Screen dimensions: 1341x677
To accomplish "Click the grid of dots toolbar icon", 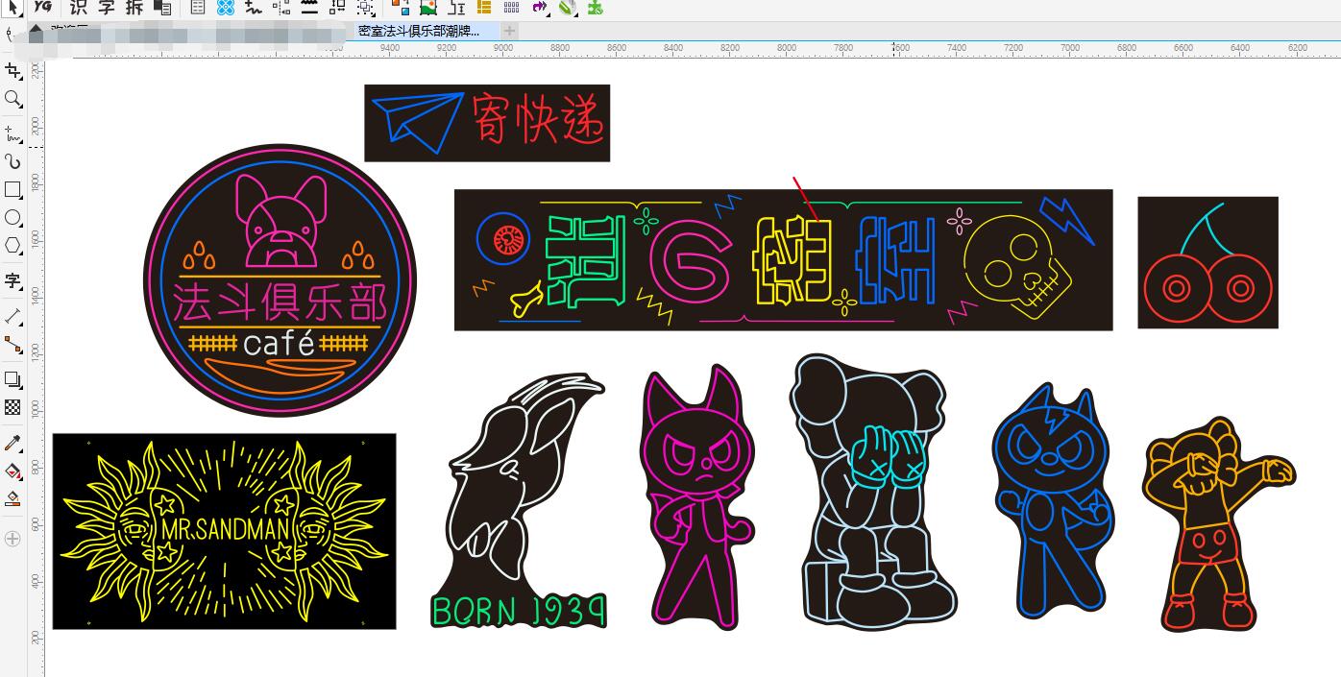I will point(512,7).
